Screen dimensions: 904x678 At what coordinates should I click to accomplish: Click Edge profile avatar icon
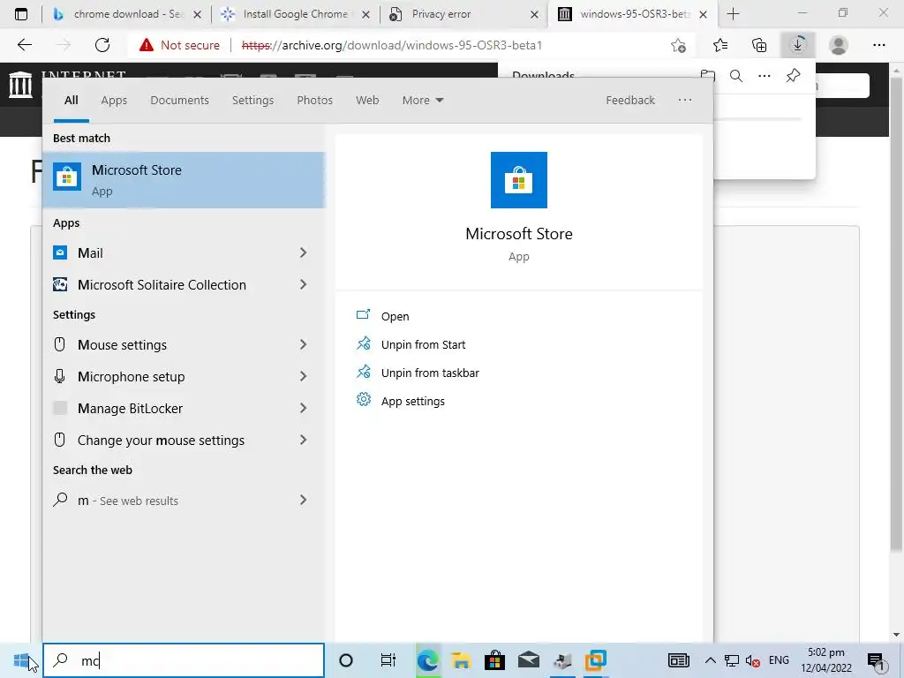pos(839,45)
